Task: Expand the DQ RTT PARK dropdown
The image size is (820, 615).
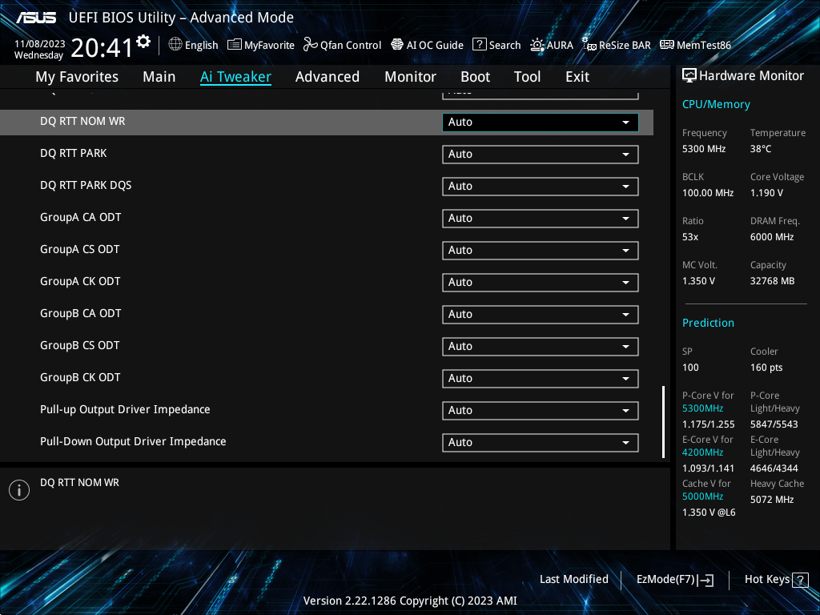Action: [541, 155]
